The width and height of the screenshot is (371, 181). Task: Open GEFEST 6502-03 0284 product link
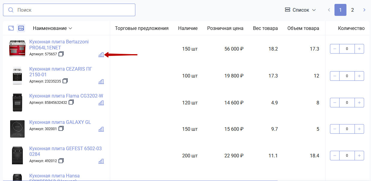[x=66, y=151]
